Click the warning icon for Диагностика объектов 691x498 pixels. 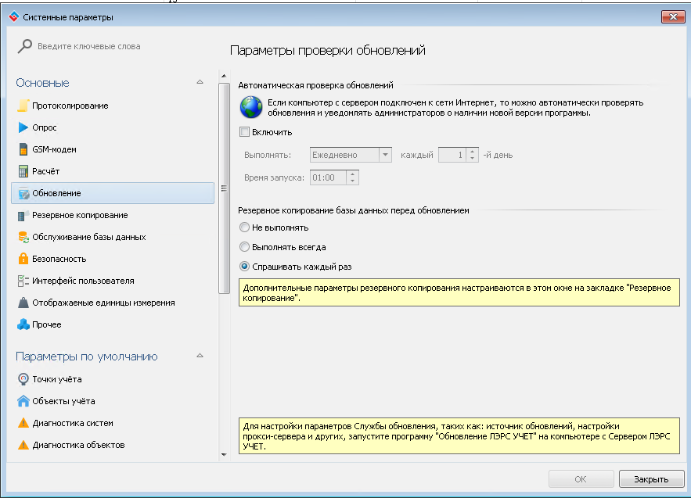(x=23, y=445)
